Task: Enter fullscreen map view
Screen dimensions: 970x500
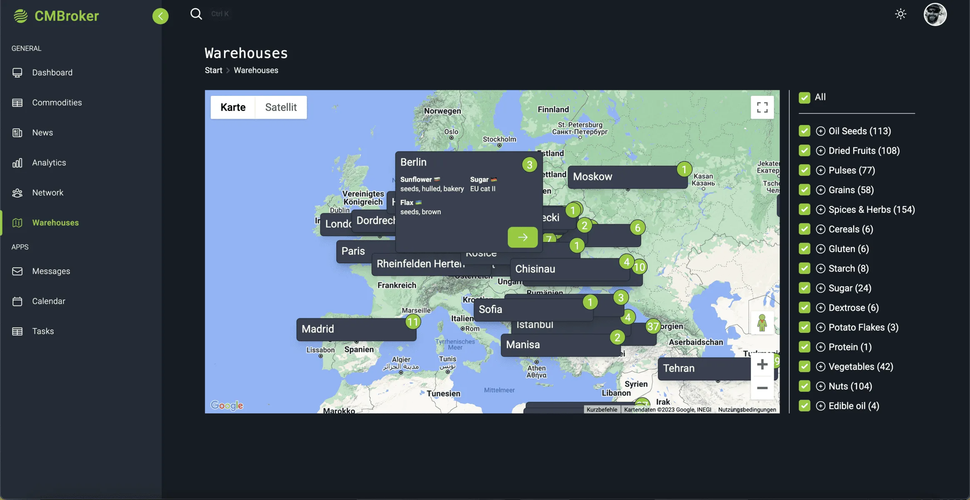Action: coord(762,107)
